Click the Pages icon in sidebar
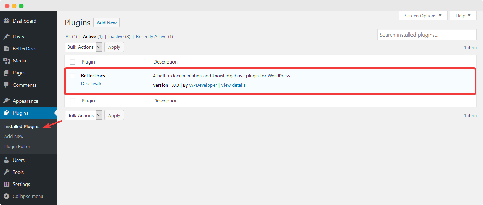The width and height of the screenshot is (483, 205). (x=6, y=73)
